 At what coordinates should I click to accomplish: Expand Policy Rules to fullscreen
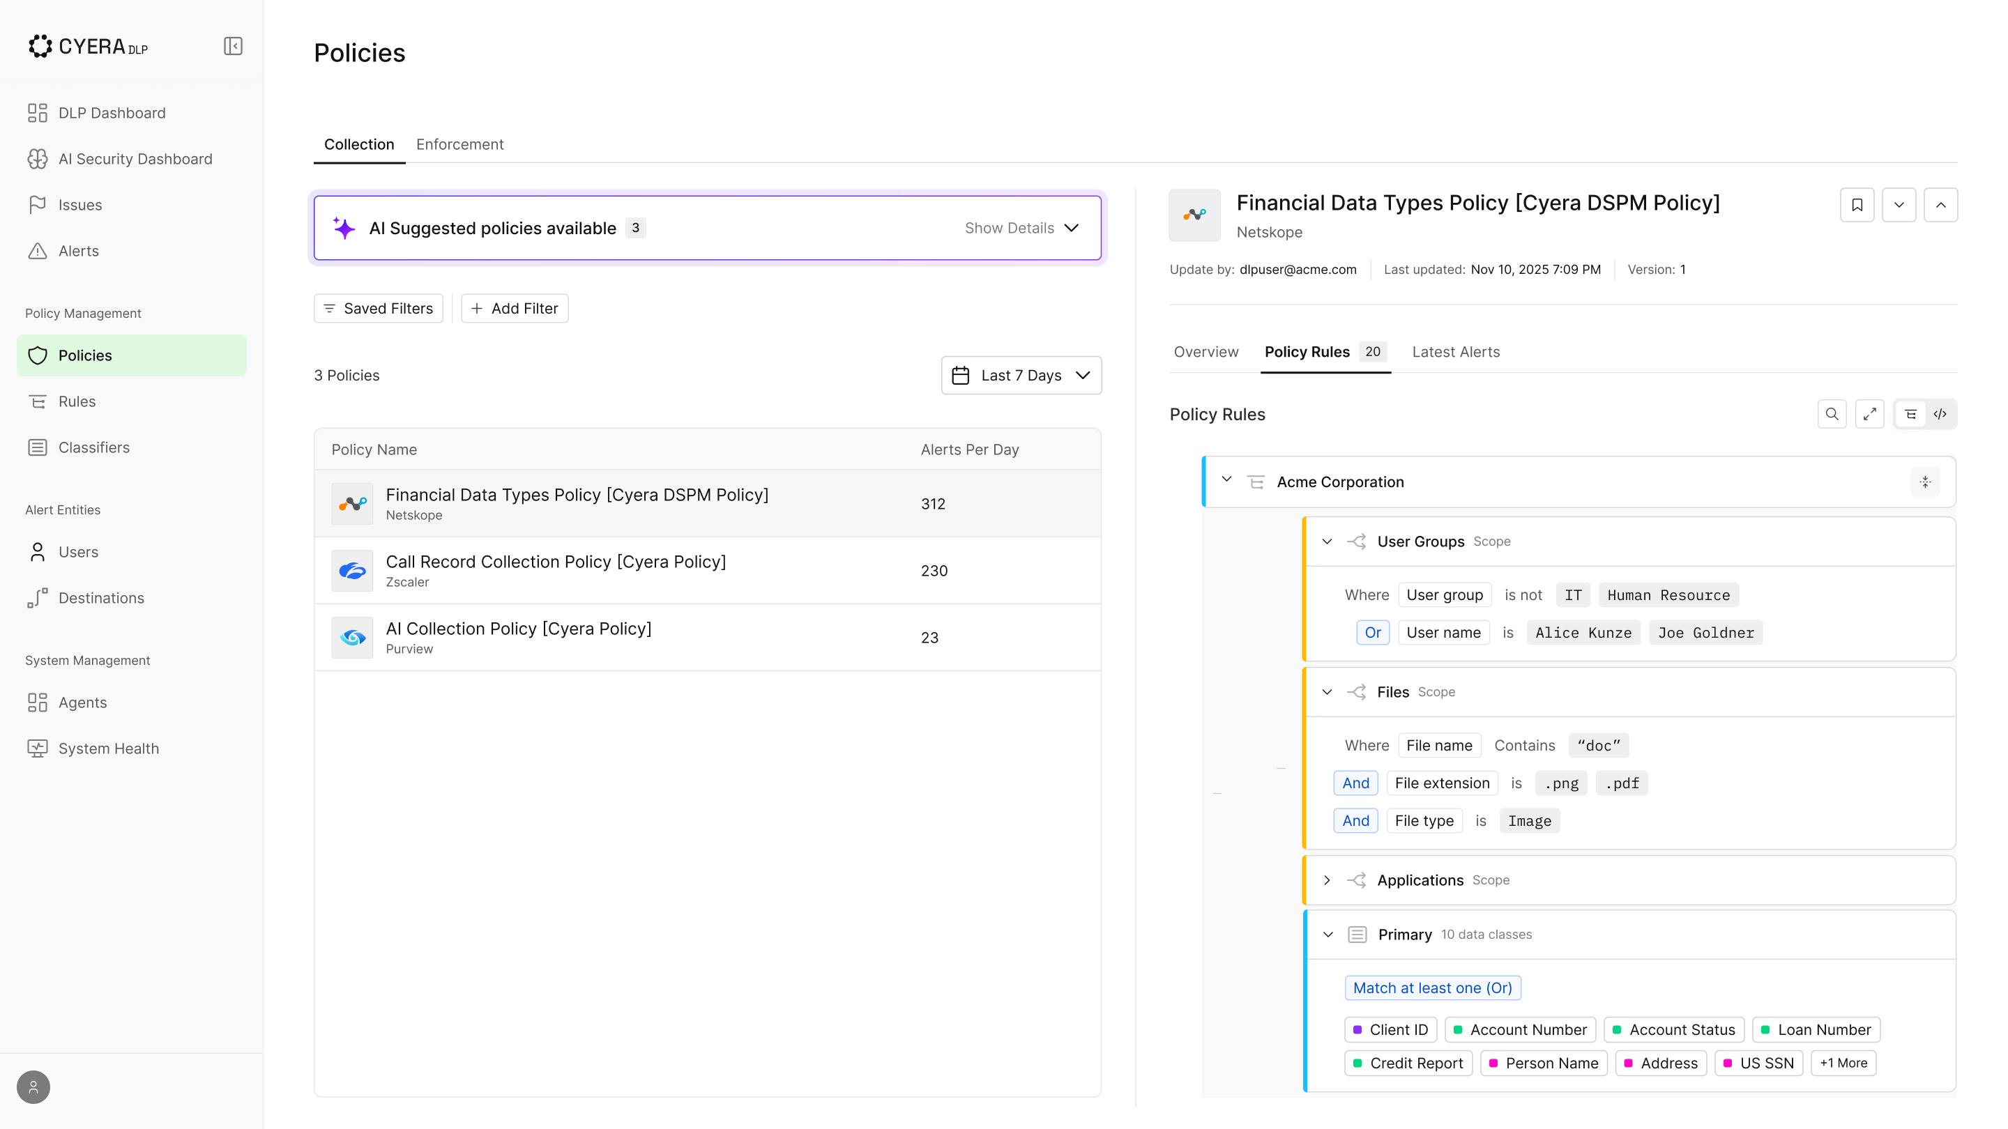(x=1869, y=415)
